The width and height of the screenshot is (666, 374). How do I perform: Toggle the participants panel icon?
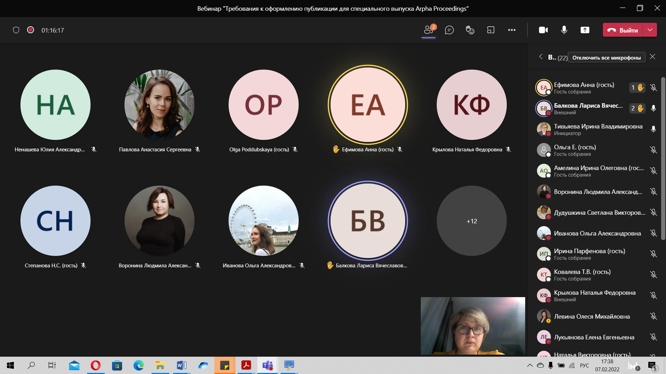[x=428, y=30]
